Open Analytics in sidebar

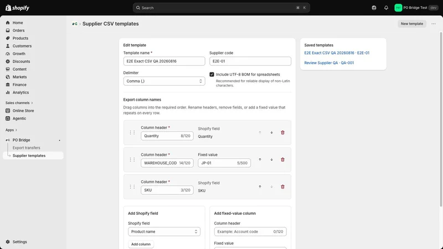[x=20, y=92]
